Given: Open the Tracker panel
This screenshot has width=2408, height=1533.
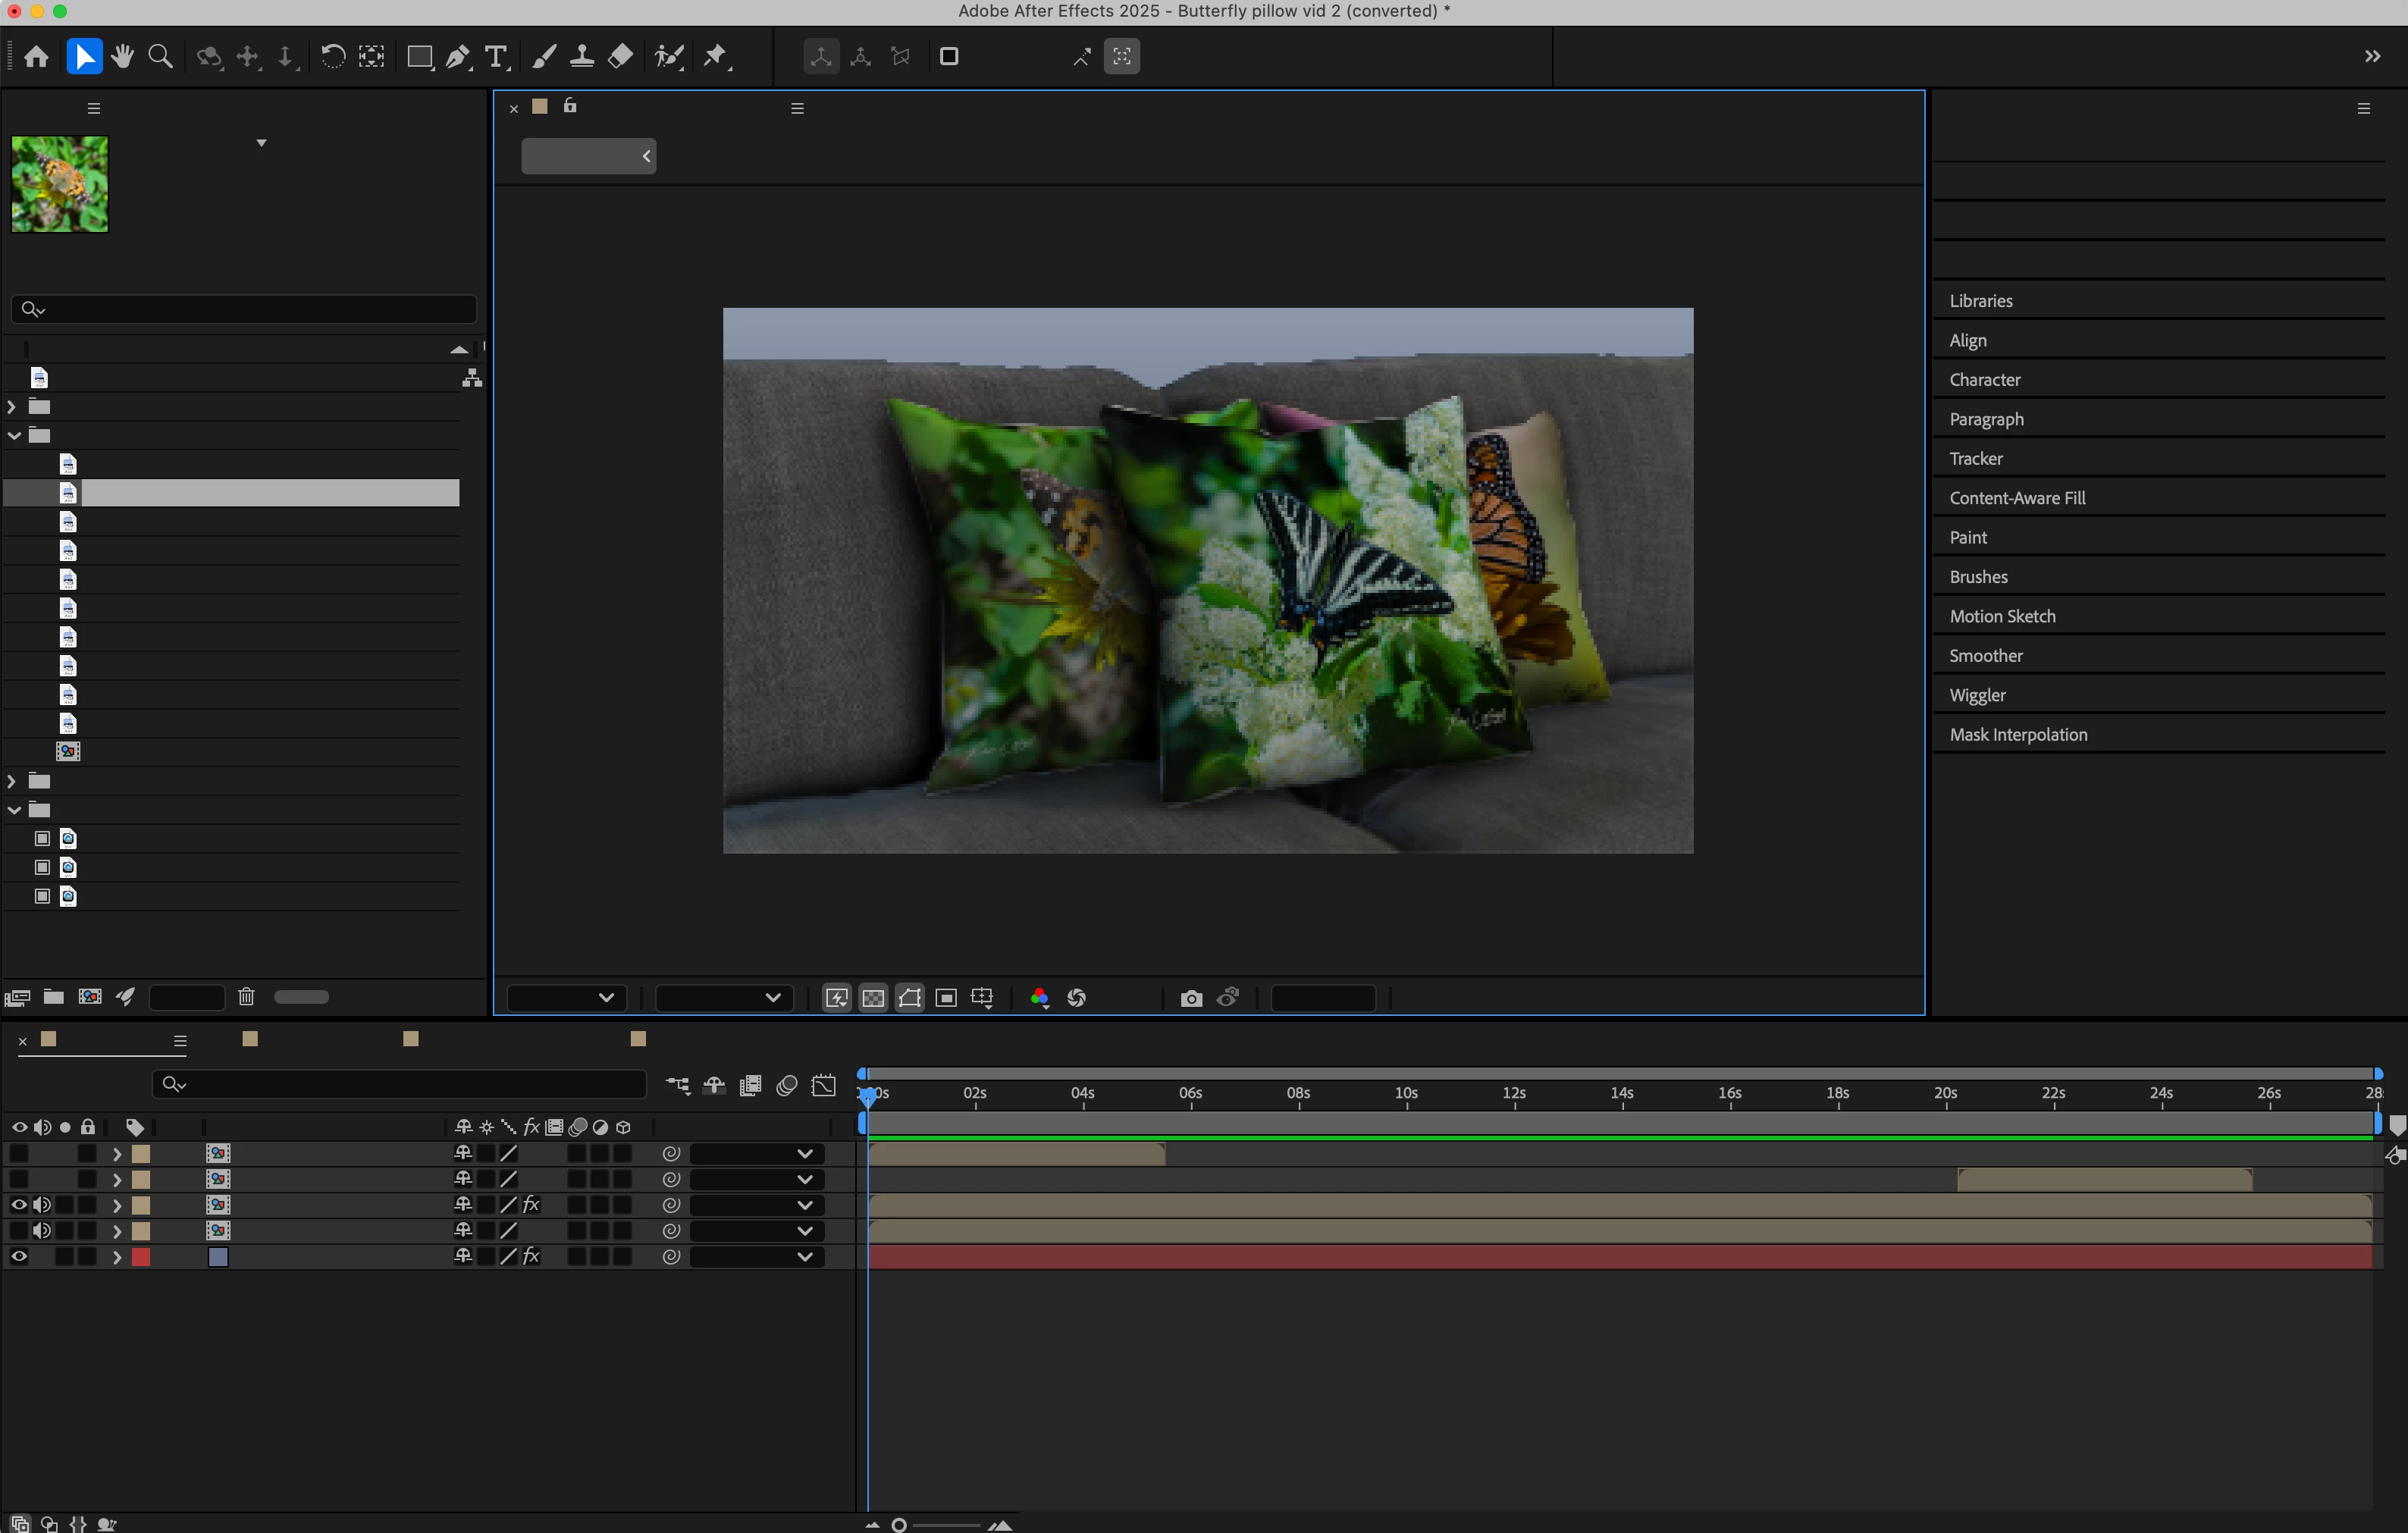Looking at the screenshot, I should (1975, 459).
